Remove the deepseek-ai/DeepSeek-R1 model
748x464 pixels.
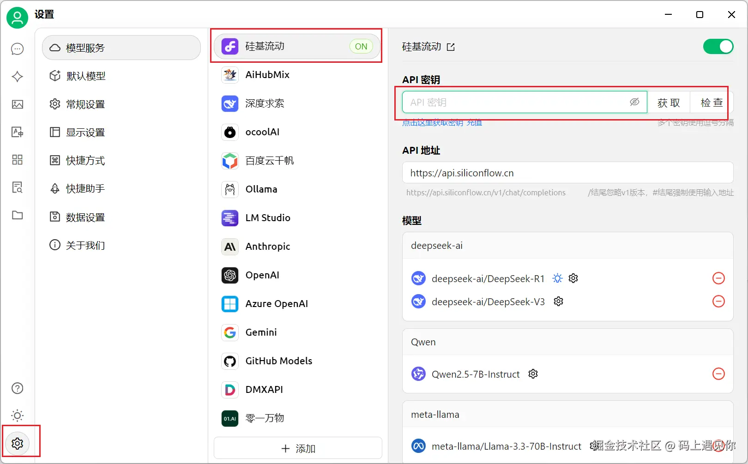pyautogui.click(x=719, y=278)
